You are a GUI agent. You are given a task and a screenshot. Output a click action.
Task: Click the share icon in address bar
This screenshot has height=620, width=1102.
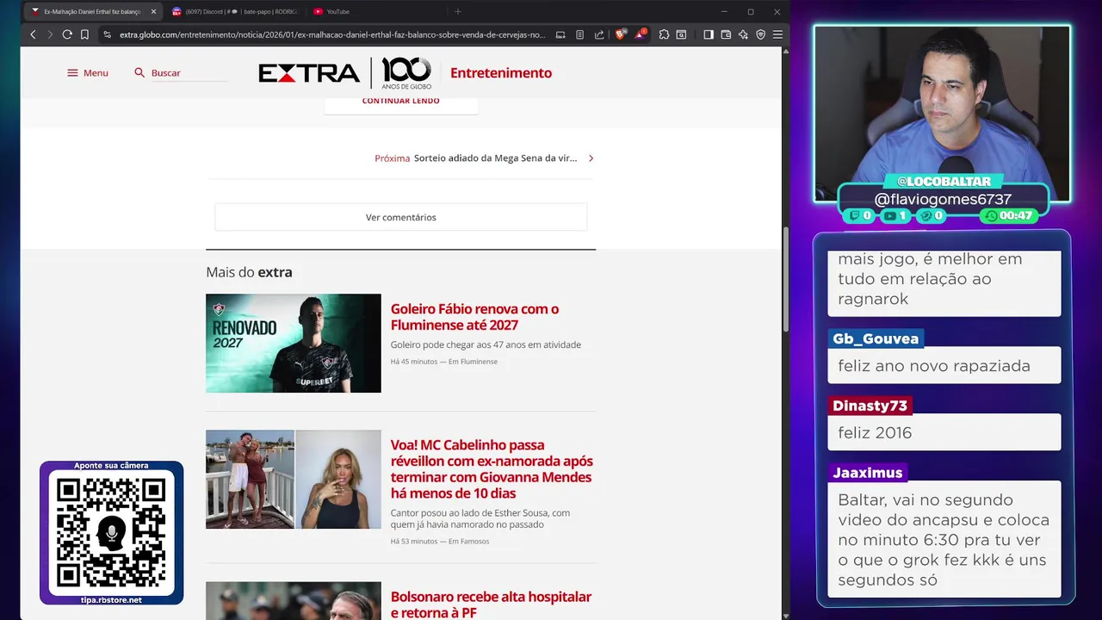click(599, 34)
